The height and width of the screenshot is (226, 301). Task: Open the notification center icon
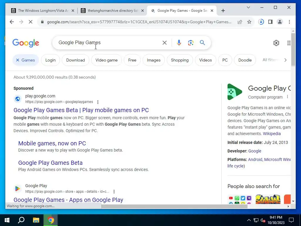[x=291, y=220]
